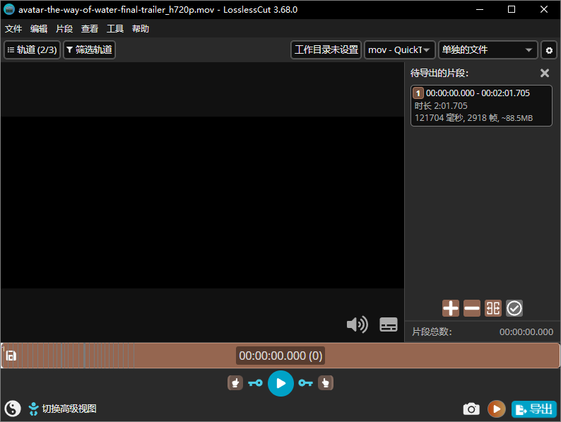Open the 工具 menu
The image size is (561, 422).
coord(115,29)
